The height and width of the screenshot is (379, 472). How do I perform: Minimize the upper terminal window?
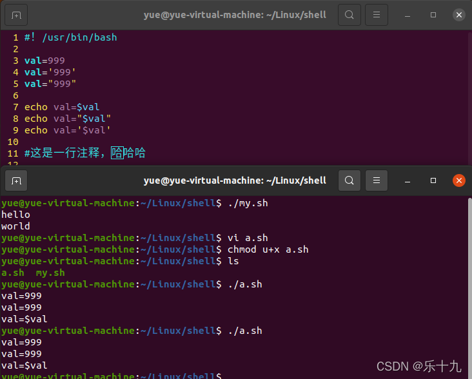408,15
